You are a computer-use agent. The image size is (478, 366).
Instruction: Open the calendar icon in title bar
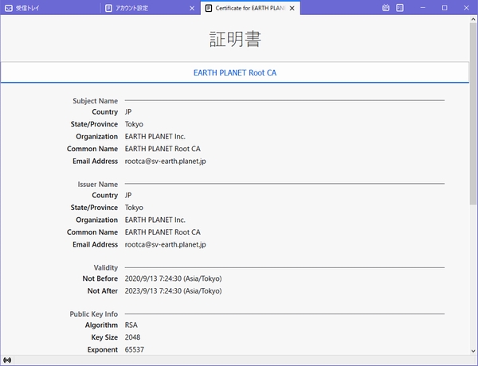click(386, 8)
